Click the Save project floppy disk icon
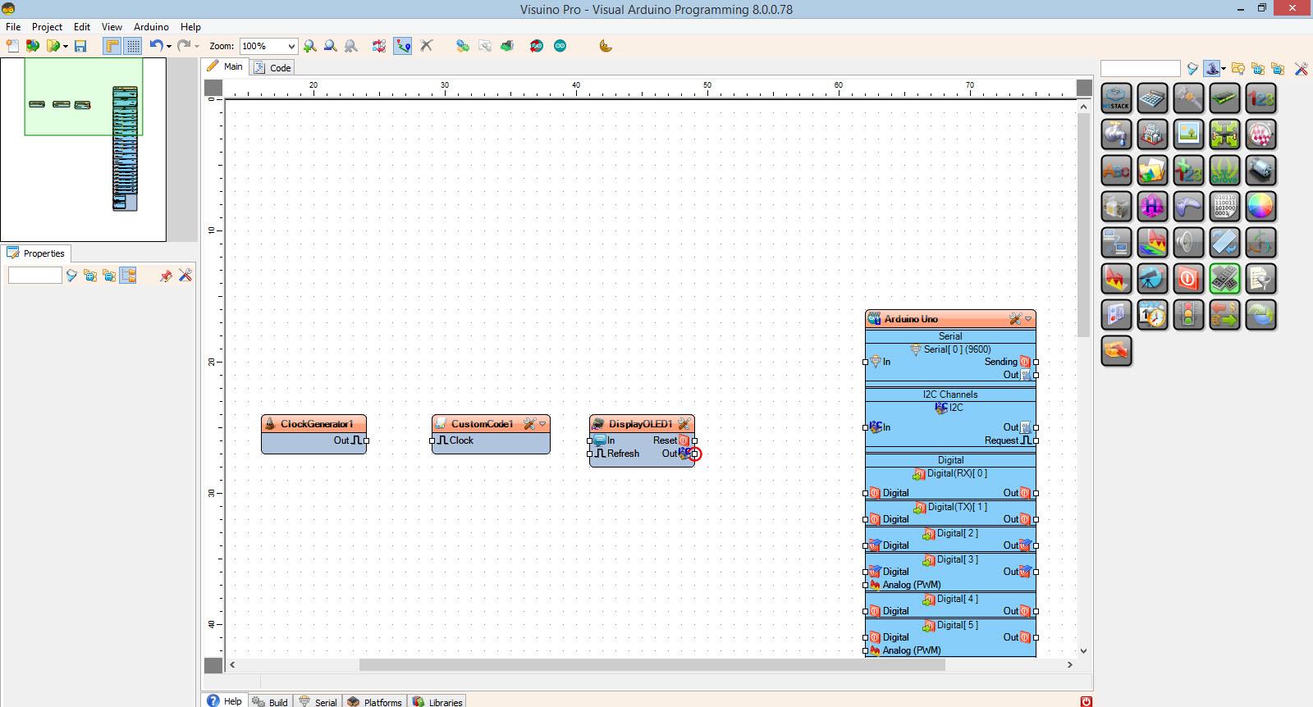Viewport: 1313px width, 707px height. (80, 46)
